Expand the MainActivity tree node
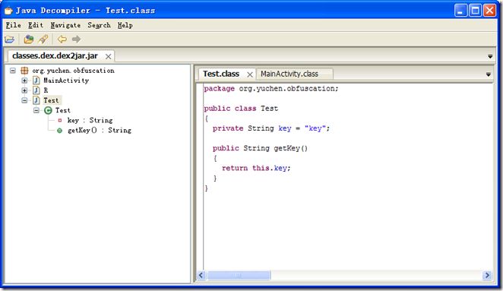This screenshot has width=503, height=291. point(24,81)
